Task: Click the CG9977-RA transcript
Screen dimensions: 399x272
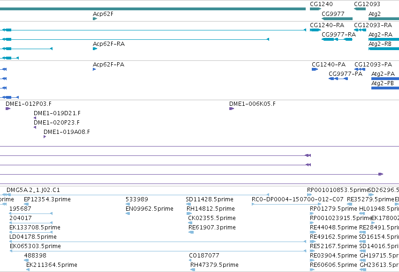Action: (337, 39)
